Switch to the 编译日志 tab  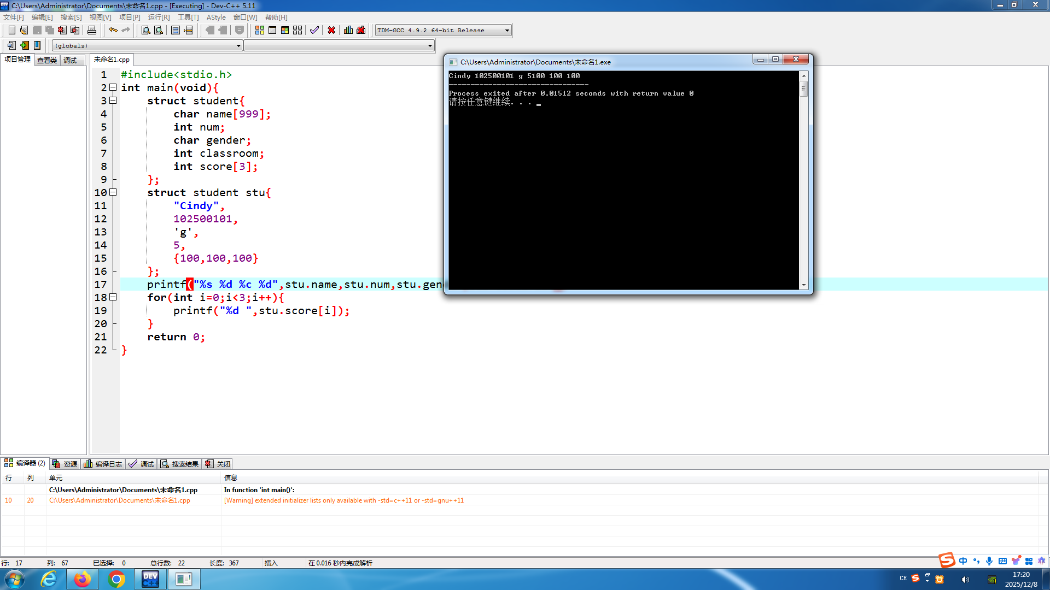pyautogui.click(x=103, y=464)
